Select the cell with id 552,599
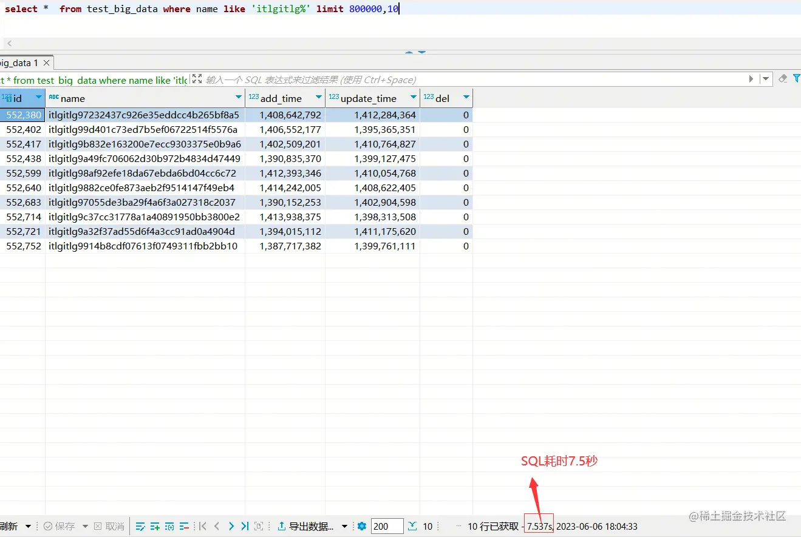 pyautogui.click(x=22, y=173)
